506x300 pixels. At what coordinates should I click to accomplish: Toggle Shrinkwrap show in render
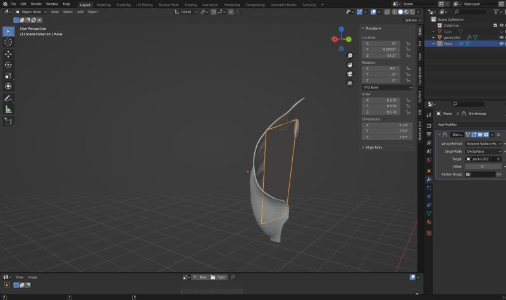pyautogui.click(x=486, y=135)
